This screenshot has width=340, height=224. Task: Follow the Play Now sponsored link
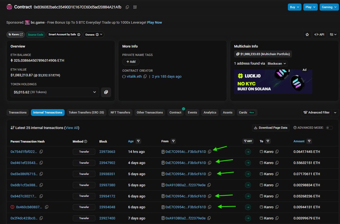click(154, 22)
